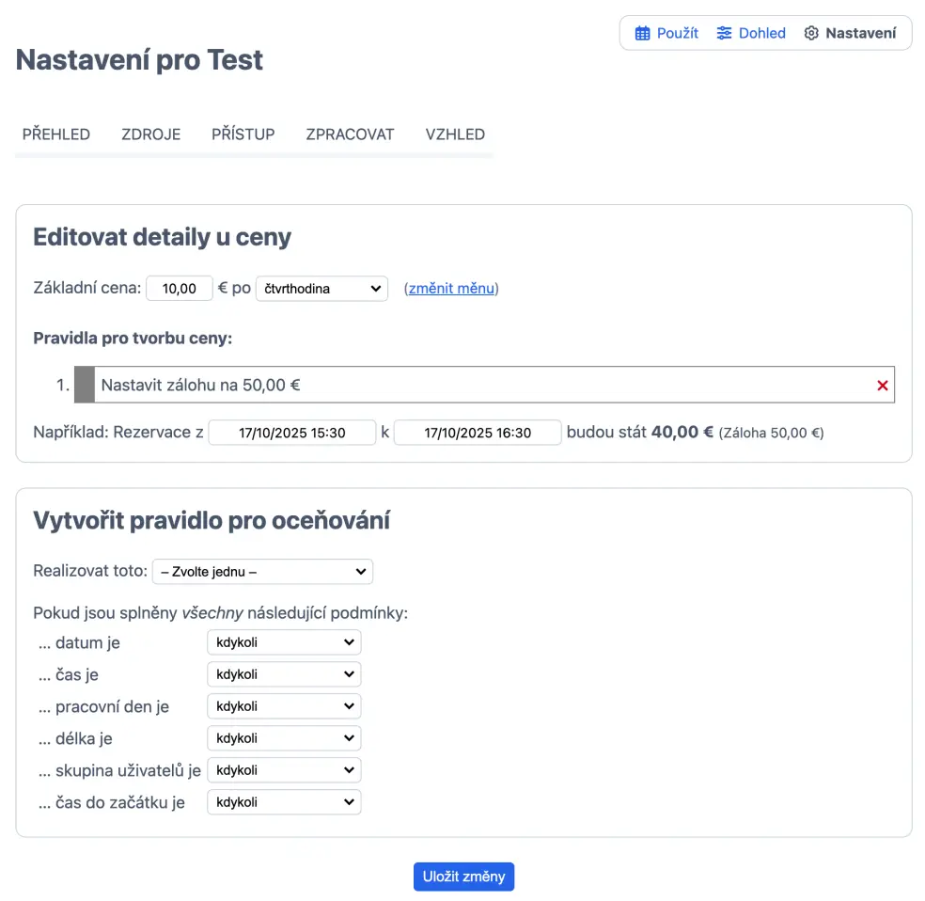The height and width of the screenshot is (901, 925).
Task: Expand the pracovní den je dropdown
Action: (284, 706)
